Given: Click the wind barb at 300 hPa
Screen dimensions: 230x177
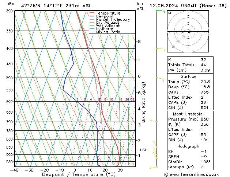Looking at the screenshot, I should pos(161,11).
